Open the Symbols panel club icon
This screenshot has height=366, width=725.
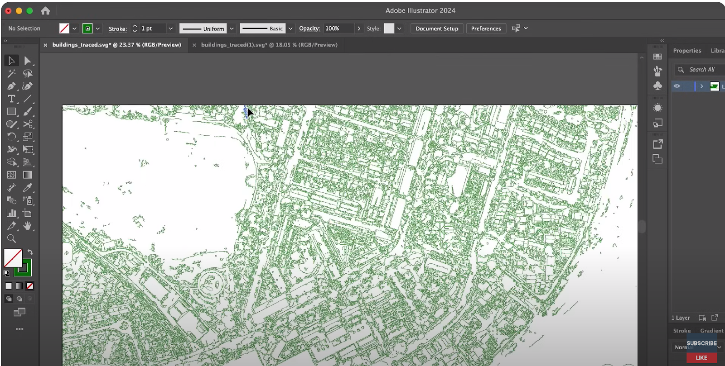(657, 86)
